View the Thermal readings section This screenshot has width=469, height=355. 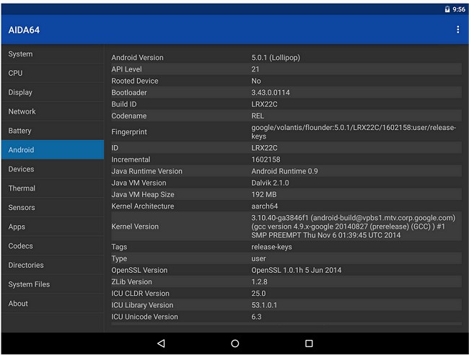point(52,188)
